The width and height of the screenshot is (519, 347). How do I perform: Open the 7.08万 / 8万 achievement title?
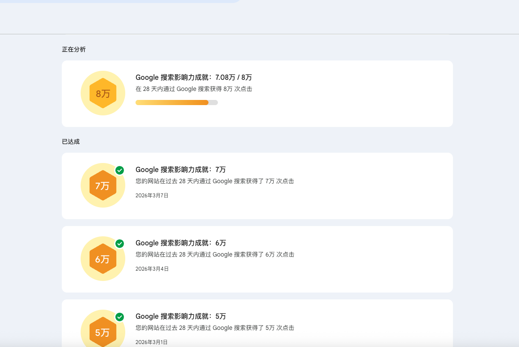193,78
